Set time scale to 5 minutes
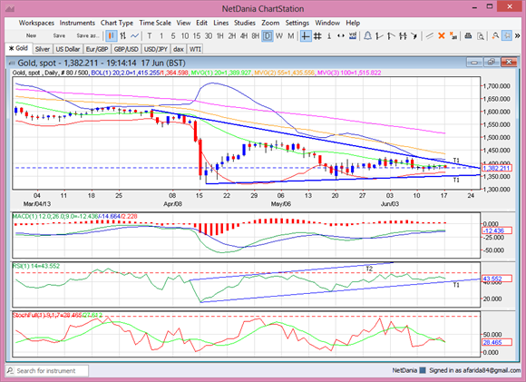This screenshot has height=382, width=526. tap(173, 36)
